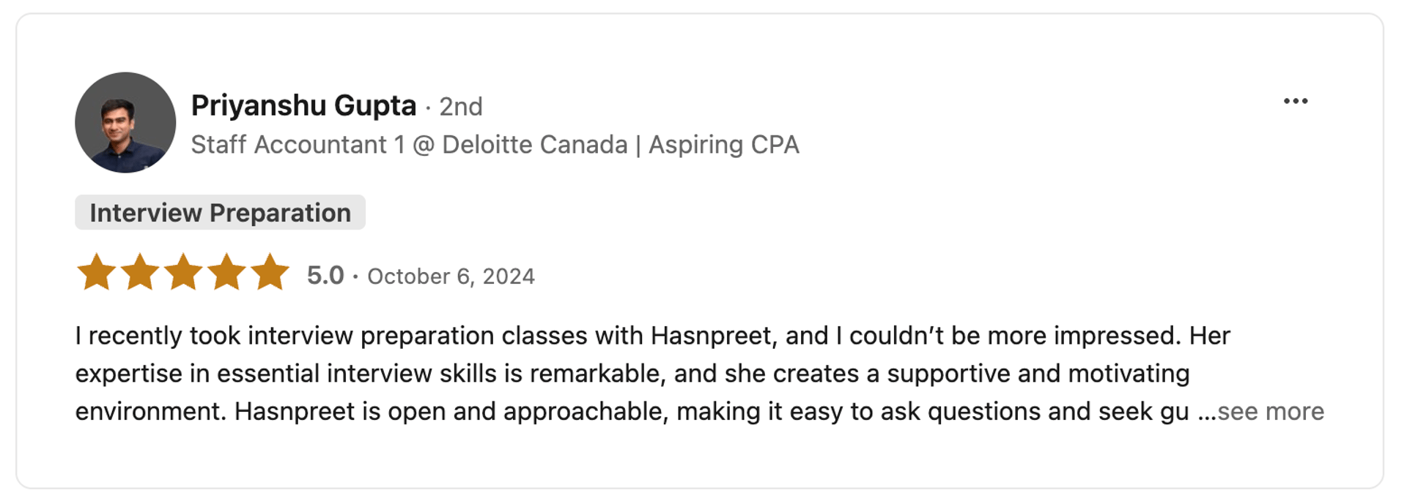Open Priyanshu Gupta's profile photo
The image size is (1407, 501).
point(125,122)
